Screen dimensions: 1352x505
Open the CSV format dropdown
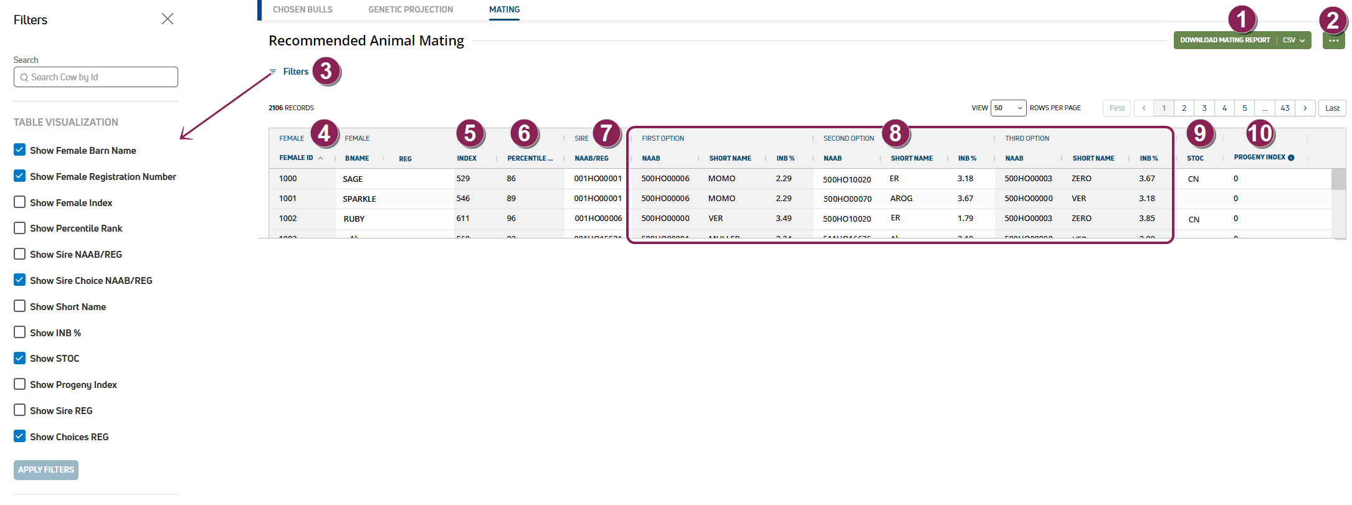pos(1294,40)
